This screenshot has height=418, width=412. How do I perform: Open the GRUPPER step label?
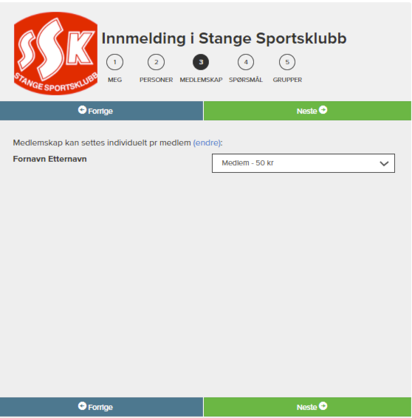click(x=287, y=80)
